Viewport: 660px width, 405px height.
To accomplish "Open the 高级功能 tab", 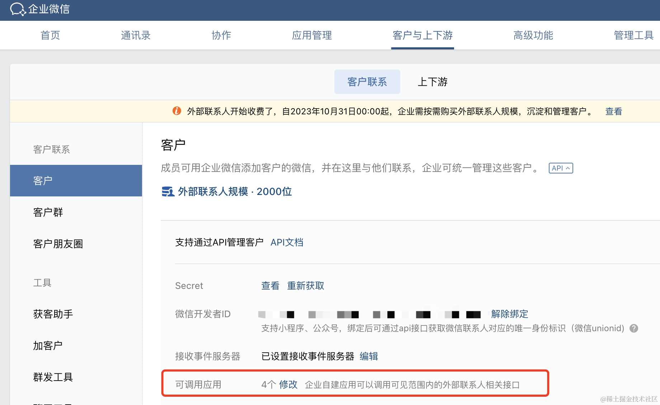I will 533,35.
